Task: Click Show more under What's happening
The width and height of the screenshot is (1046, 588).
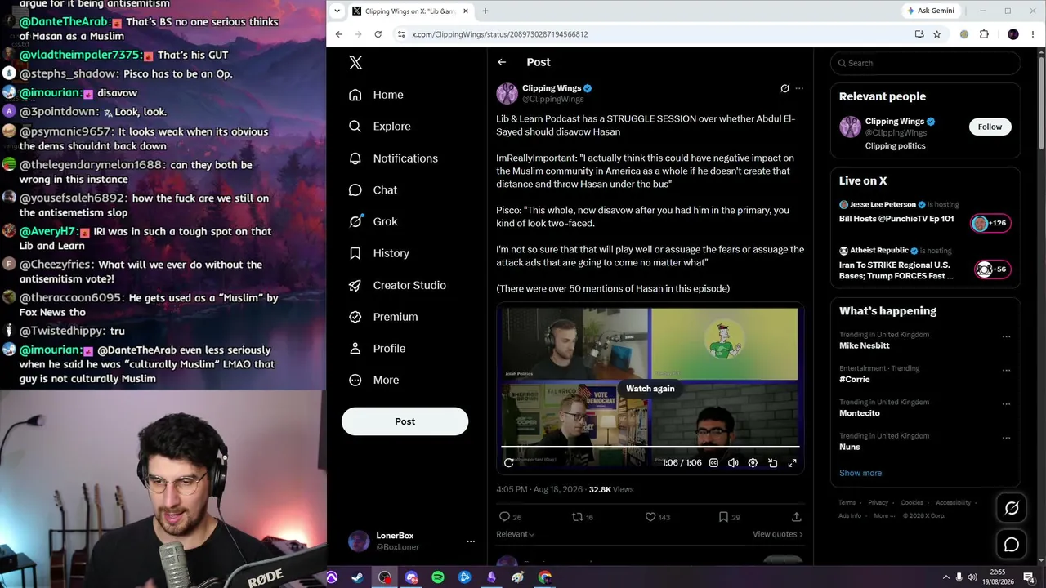Action: (860, 473)
